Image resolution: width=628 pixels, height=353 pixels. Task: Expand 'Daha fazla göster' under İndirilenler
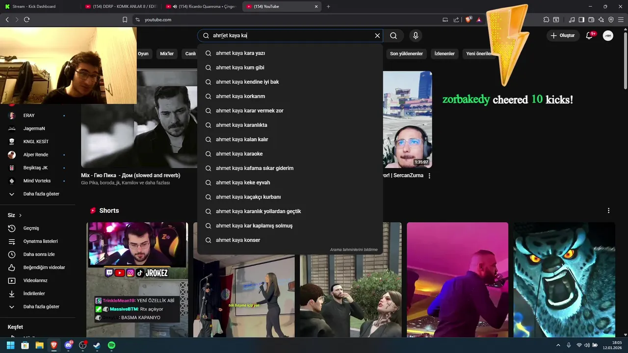(x=38, y=306)
